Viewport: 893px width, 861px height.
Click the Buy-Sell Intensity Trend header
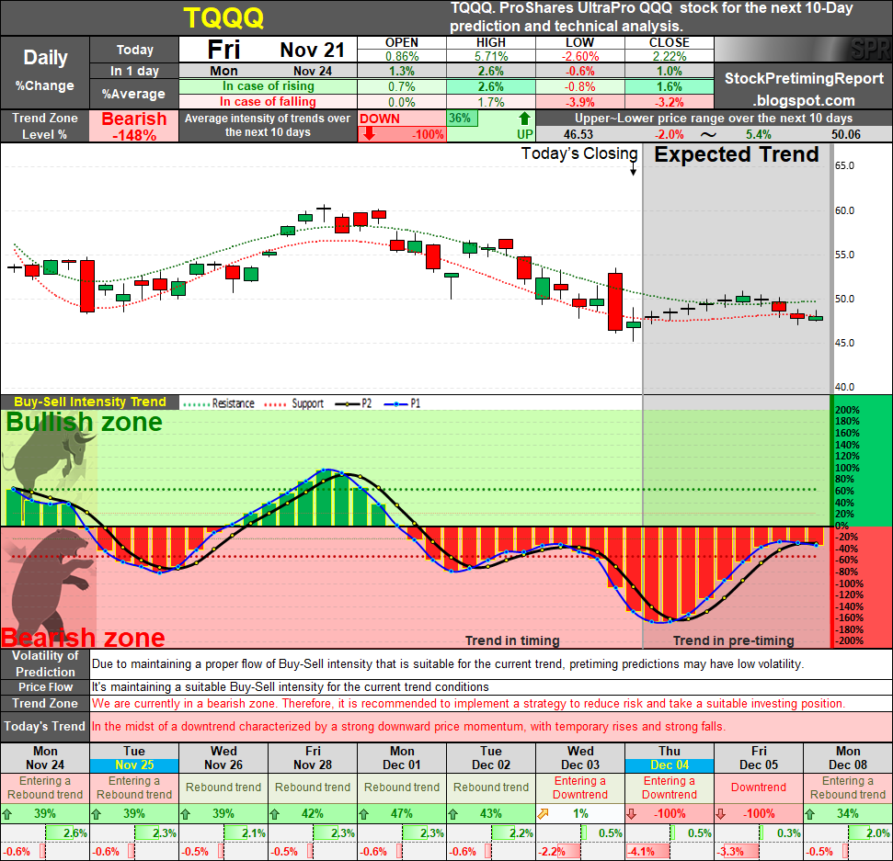90,402
